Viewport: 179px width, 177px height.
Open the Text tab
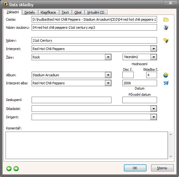65,12
